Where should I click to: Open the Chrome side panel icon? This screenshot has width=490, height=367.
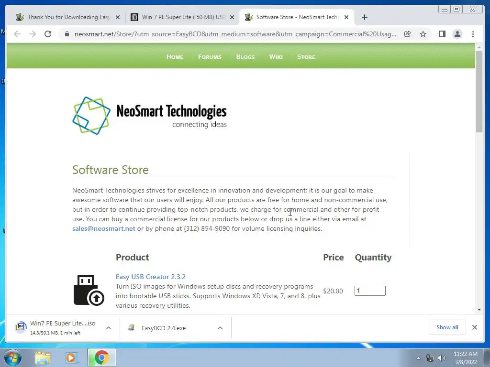pyautogui.click(x=442, y=34)
